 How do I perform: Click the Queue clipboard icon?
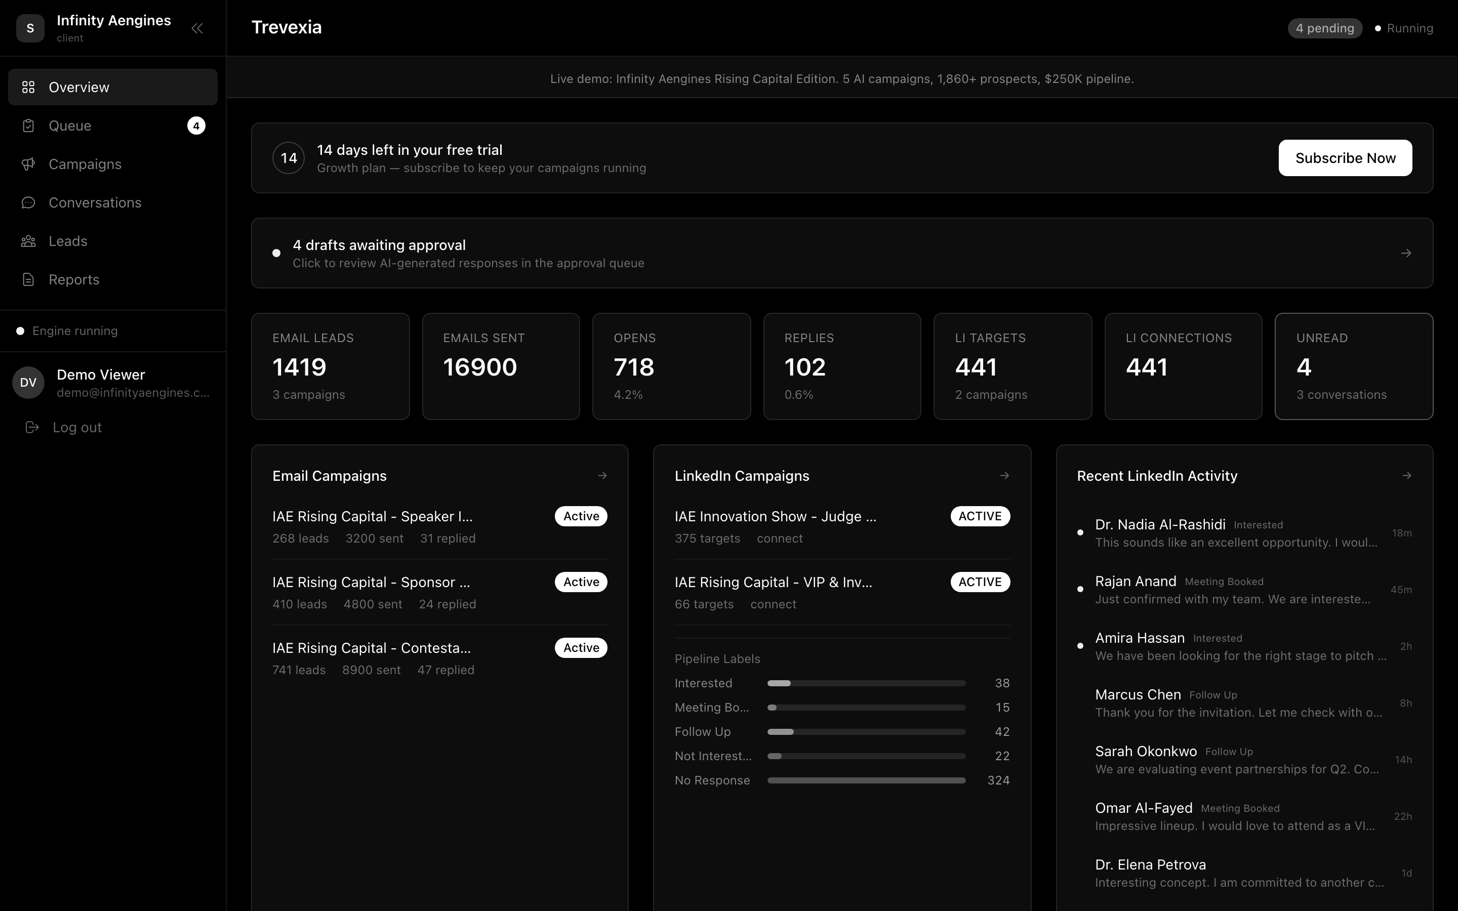[28, 126]
